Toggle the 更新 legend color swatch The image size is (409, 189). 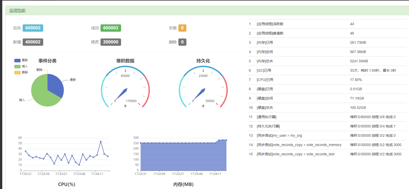pyautogui.click(x=17, y=61)
